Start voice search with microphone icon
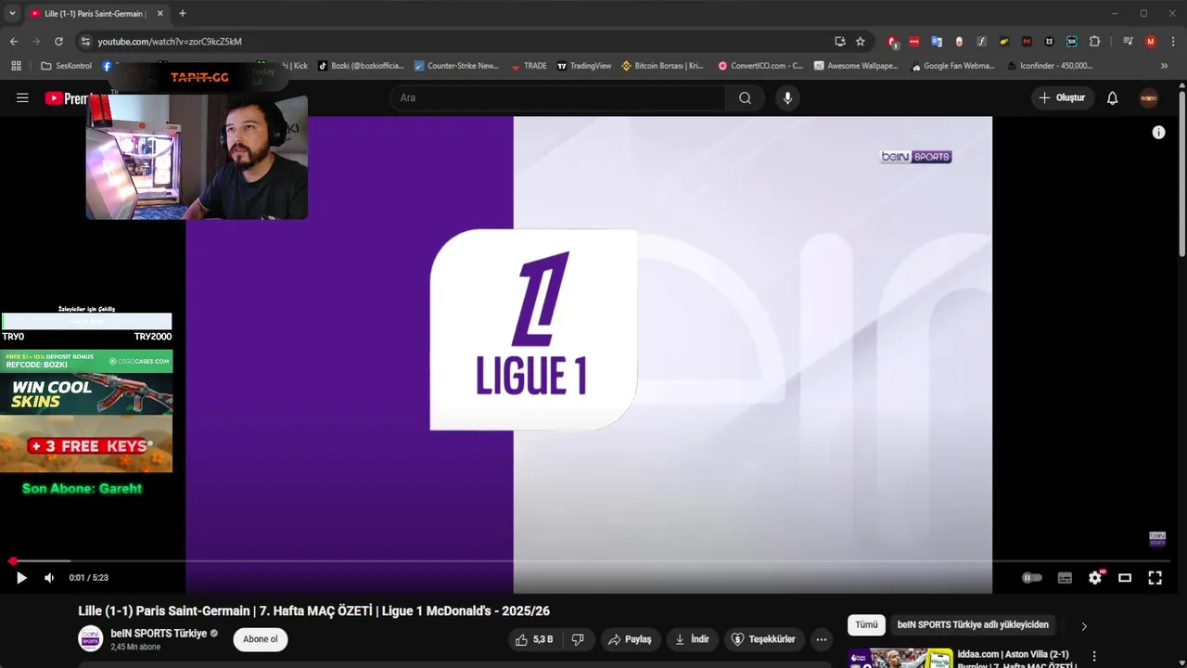 [787, 98]
